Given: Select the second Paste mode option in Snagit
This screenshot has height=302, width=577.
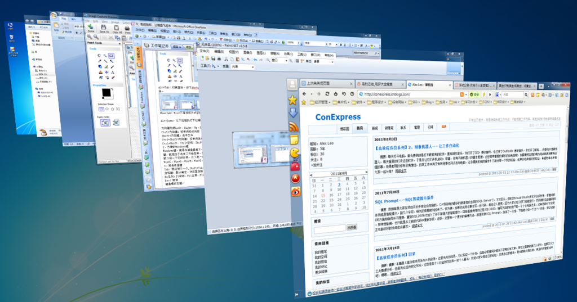Looking at the screenshot, I should [x=116, y=123].
